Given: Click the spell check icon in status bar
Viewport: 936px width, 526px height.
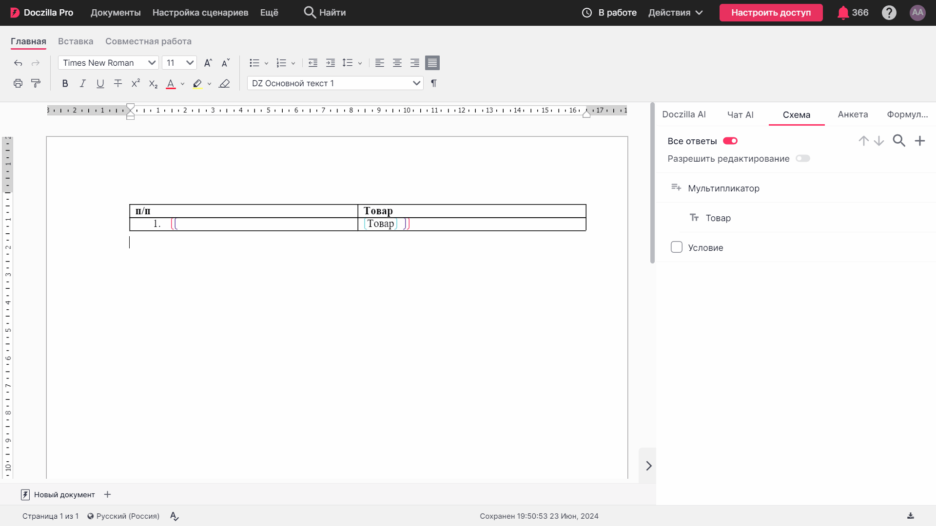Looking at the screenshot, I should pos(175,516).
